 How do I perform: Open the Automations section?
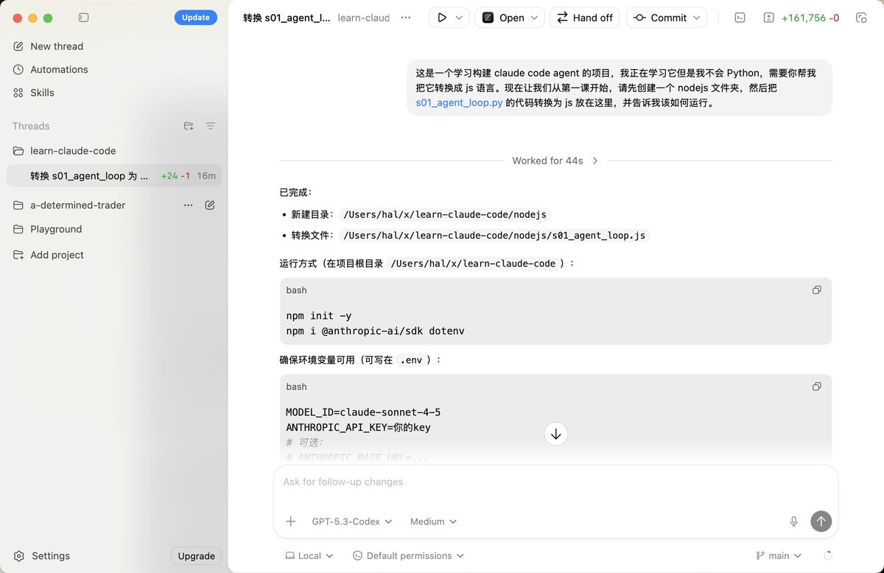point(59,69)
